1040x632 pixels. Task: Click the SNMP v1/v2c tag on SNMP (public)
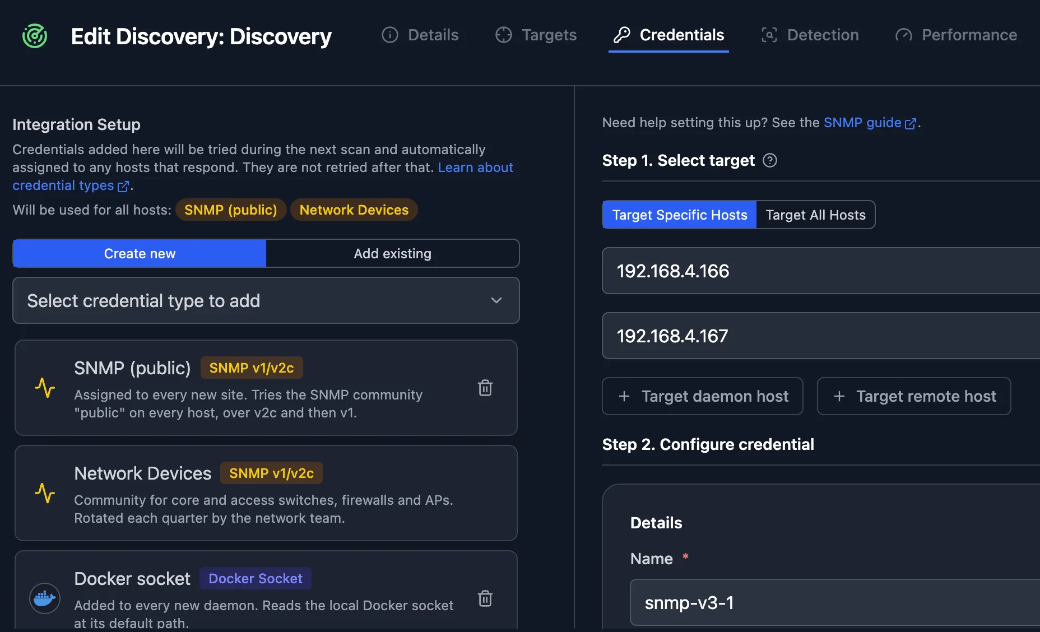point(252,368)
